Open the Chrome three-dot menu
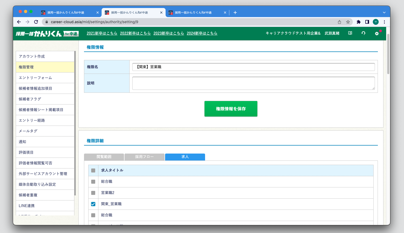This screenshot has height=233, width=404. click(x=384, y=22)
